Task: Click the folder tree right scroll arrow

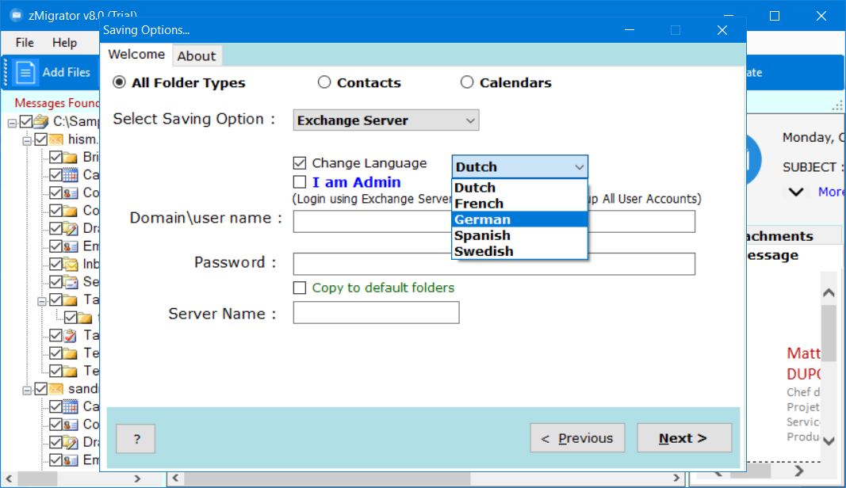Action: click(137, 478)
